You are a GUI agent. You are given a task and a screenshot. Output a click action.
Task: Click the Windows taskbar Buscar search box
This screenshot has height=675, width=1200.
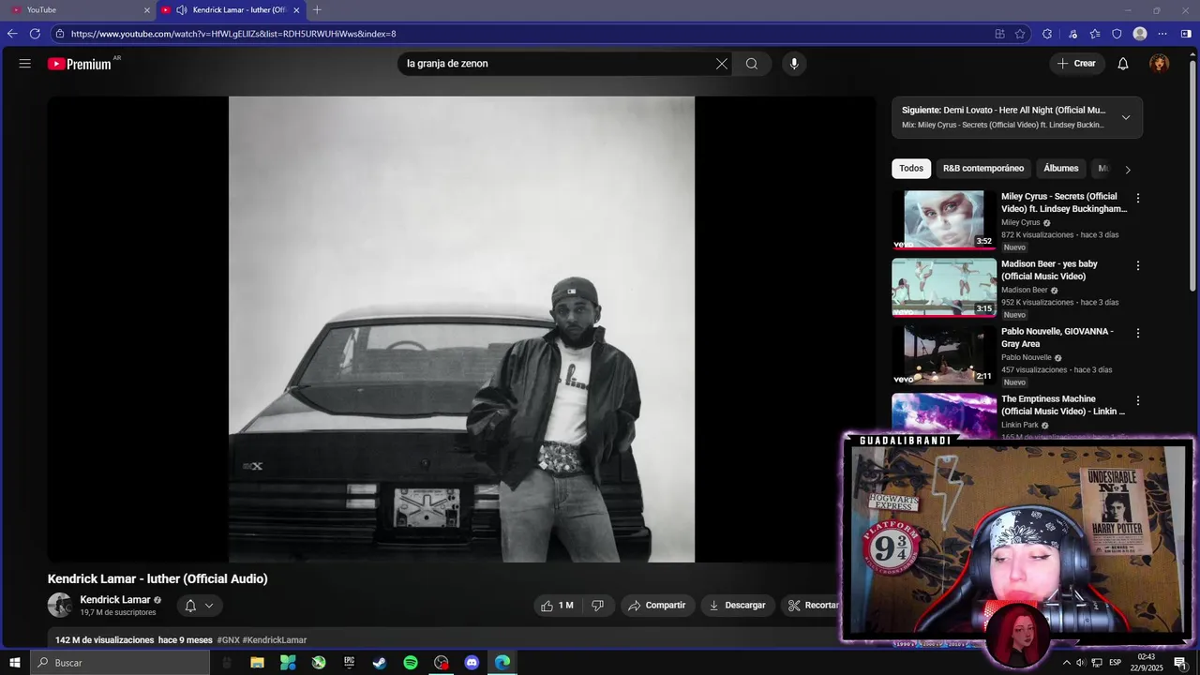(121, 663)
